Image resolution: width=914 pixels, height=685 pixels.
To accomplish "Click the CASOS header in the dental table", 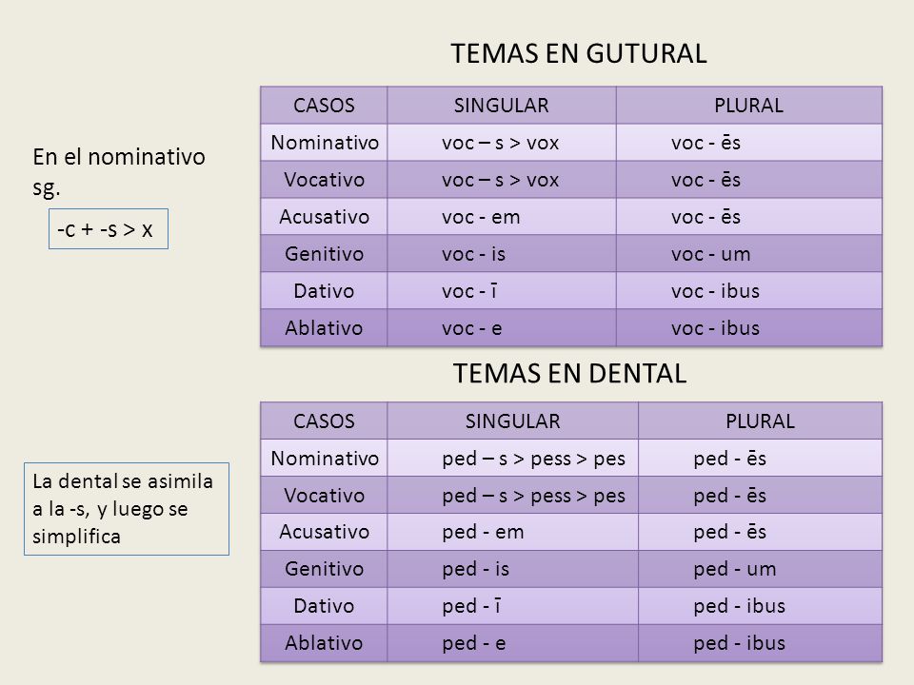I will point(324,421).
